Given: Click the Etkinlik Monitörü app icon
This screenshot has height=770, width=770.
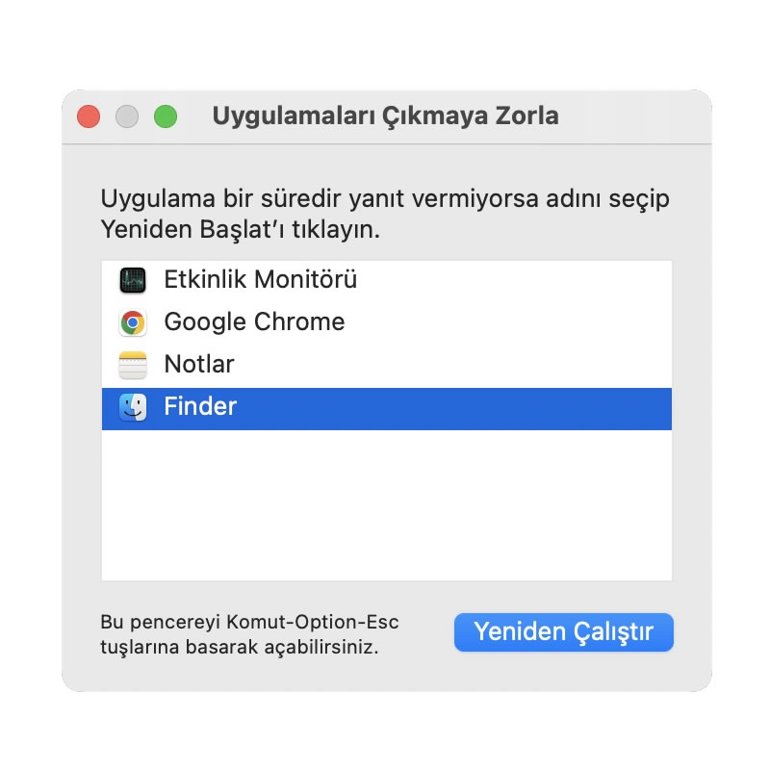Looking at the screenshot, I should (x=133, y=280).
